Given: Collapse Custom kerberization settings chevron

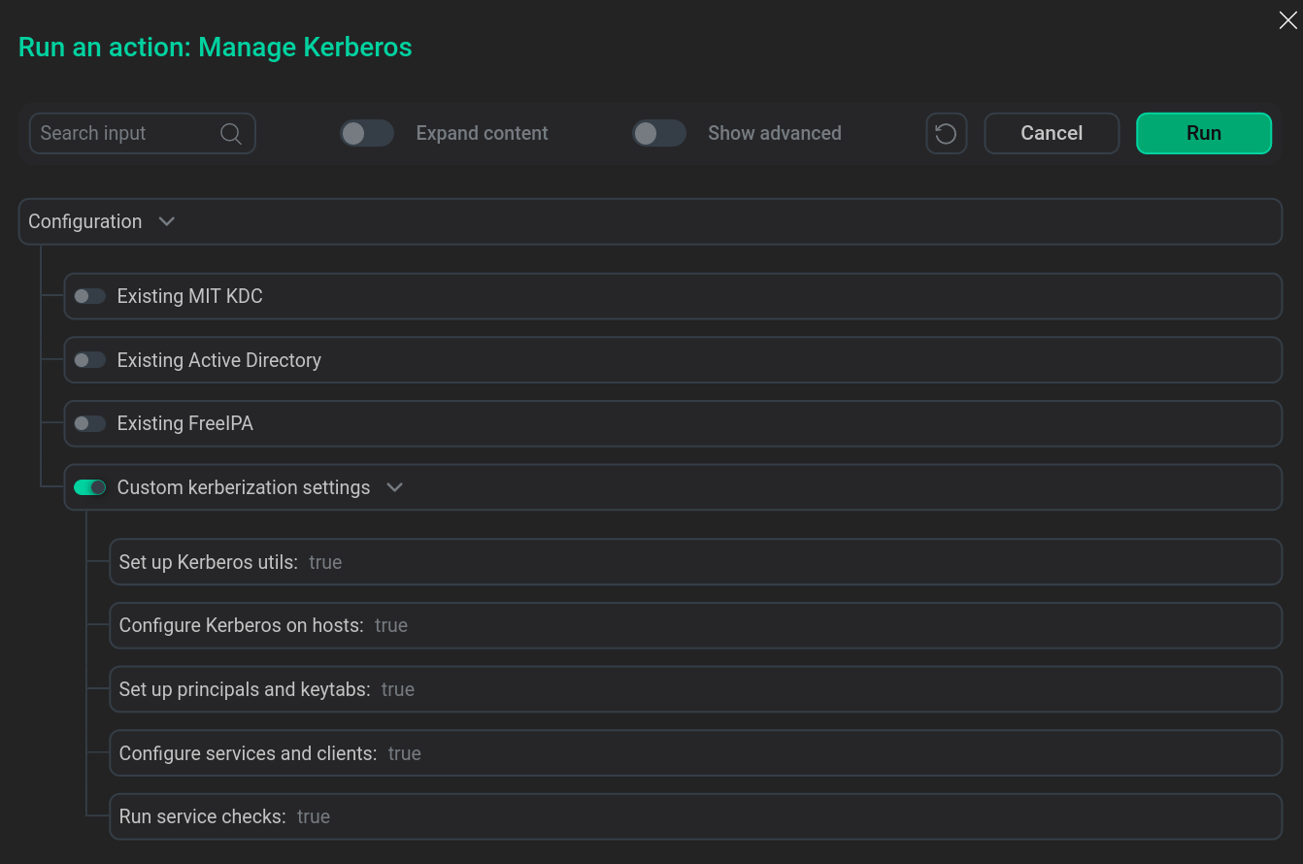Looking at the screenshot, I should (394, 487).
